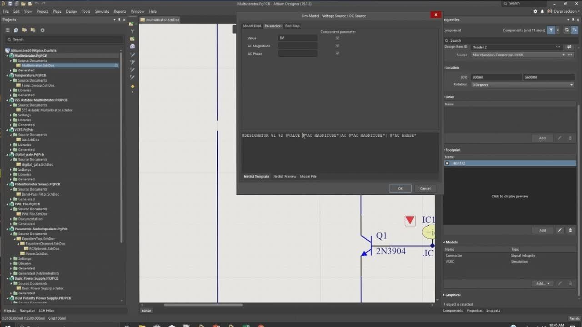Click the top green icon in vertical toolbar
The height and width of the screenshot is (327, 582).
click(x=132, y=24)
